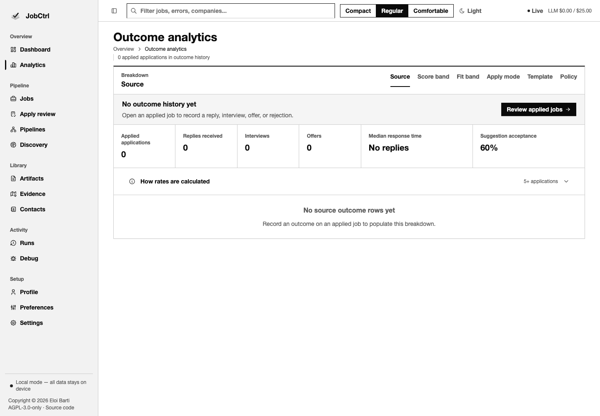Click the Contacts icon in sidebar
The width and height of the screenshot is (600, 416).
13,209
